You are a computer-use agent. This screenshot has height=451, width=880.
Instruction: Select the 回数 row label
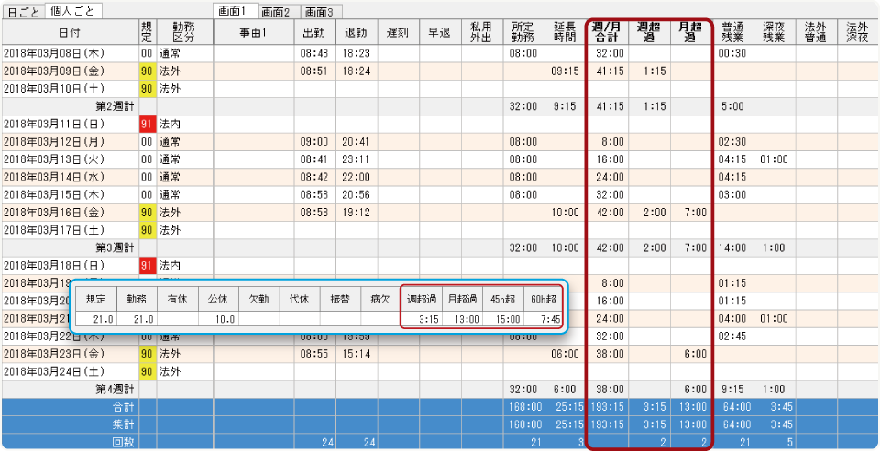pyautogui.click(x=124, y=442)
